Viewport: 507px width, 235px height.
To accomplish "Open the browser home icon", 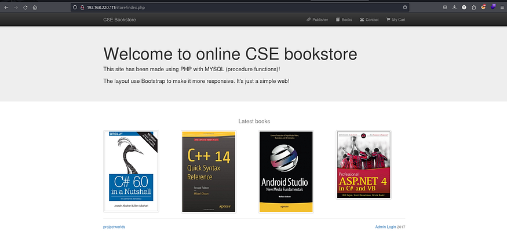I will point(35,8).
